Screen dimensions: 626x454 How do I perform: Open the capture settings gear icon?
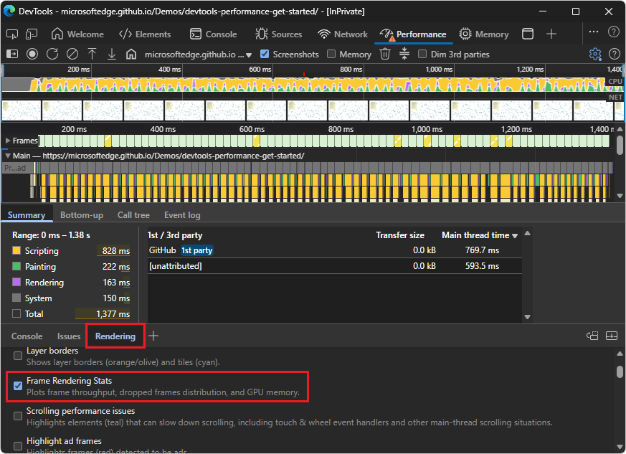tap(594, 54)
